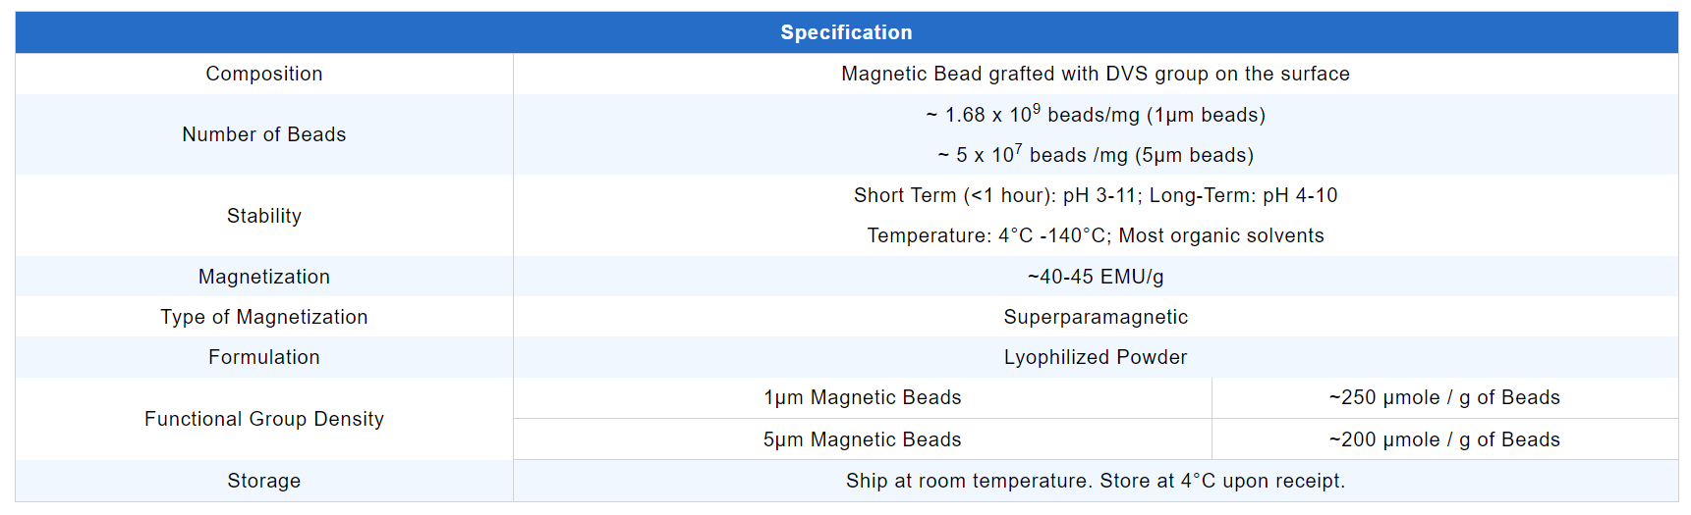The image size is (1691, 515).
Task: Click the Specification table header
Action: coord(846,32)
